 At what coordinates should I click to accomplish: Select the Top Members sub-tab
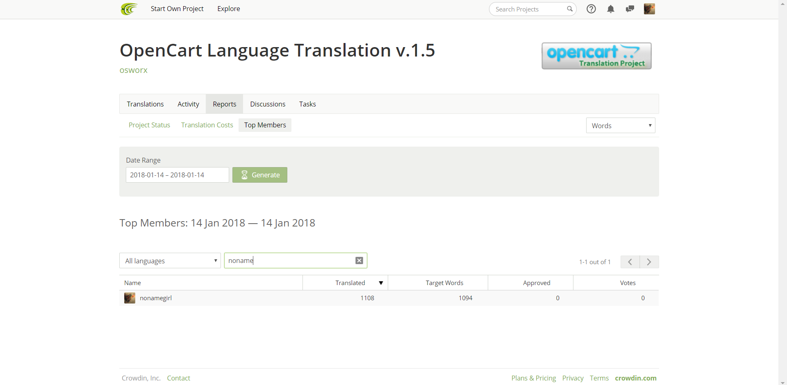265,125
